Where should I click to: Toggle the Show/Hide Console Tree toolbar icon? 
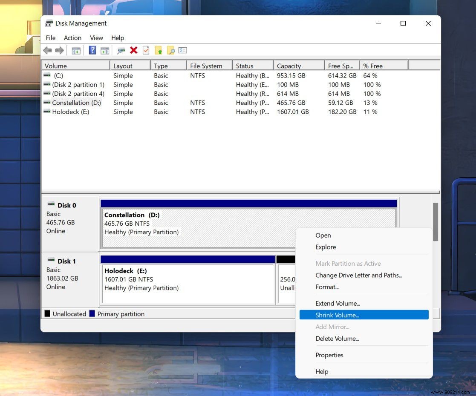click(76, 50)
